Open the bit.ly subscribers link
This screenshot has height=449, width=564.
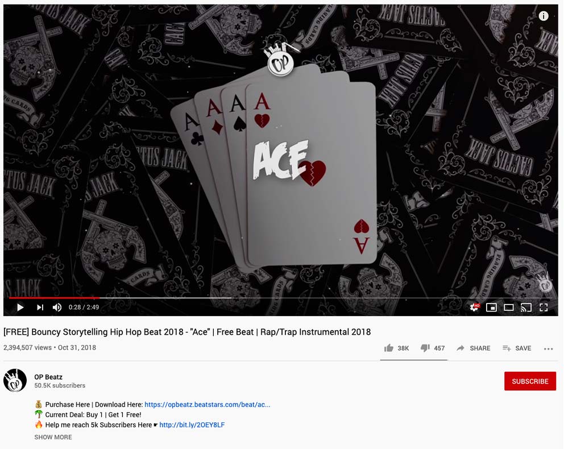[192, 425]
